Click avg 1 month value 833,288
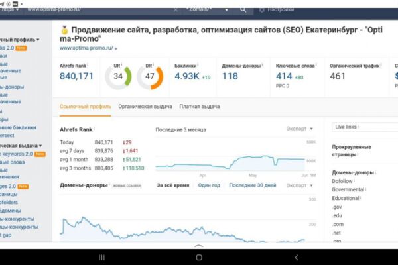The image size is (398, 265). 104,160
